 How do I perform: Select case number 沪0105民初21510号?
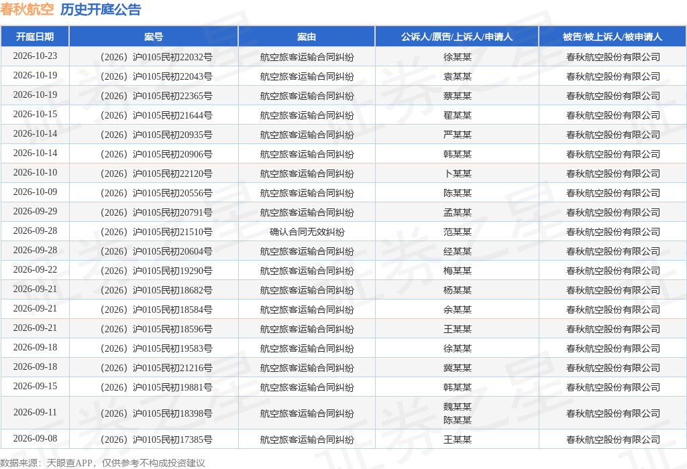[x=156, y=232]
